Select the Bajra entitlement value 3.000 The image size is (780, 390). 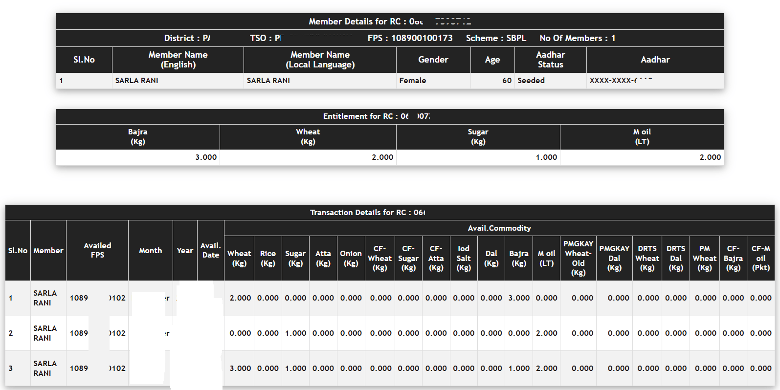coord(206,157)
